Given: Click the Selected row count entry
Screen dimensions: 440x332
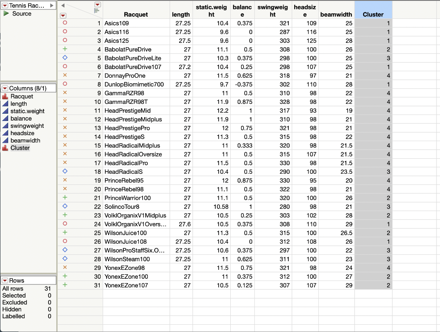Looking at the screenshot, I should pos(26,296).
